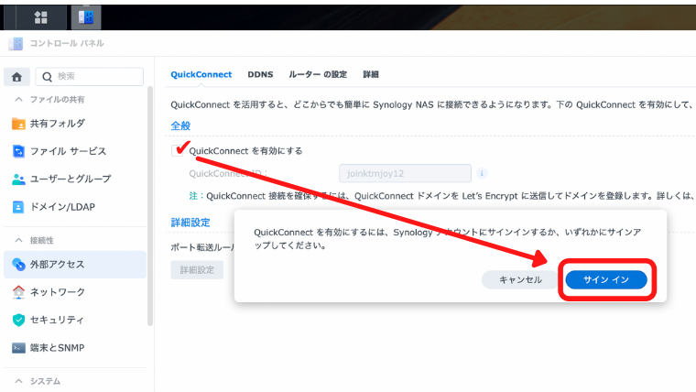Select ファイル サービス label in sidebar
Screen dimensions: 696x392
69,151
